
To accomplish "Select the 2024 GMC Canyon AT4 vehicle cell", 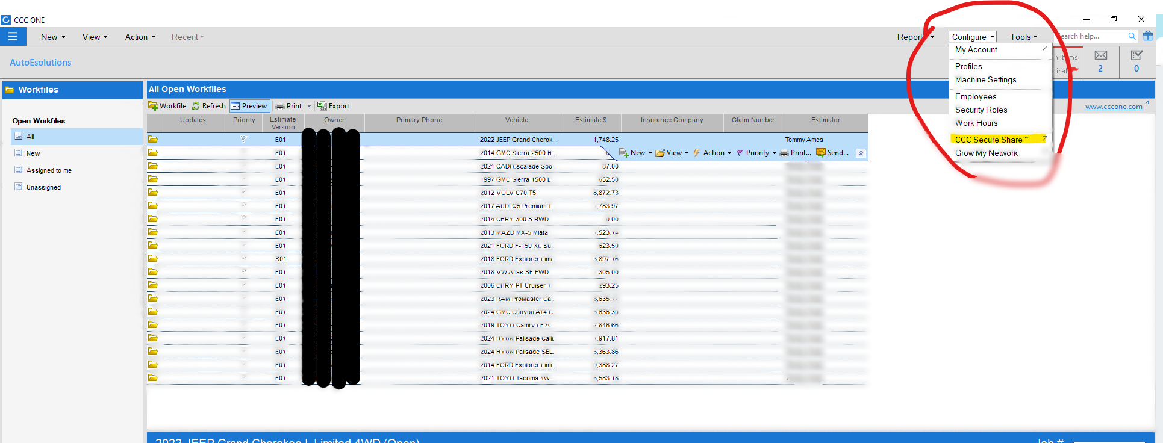I will [x=516, y=312].
